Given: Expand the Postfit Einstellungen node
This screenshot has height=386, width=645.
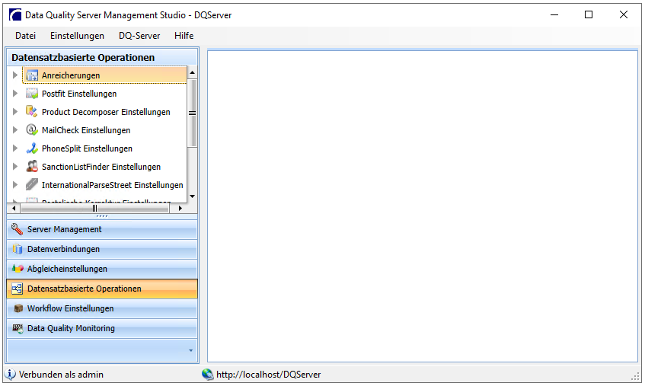Looking at the screenshot, I should coord(14,94).
